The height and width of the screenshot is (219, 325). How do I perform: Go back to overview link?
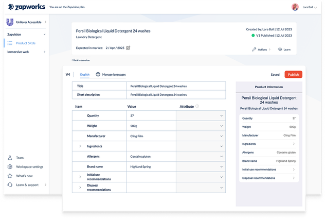[x=81, y=60]
